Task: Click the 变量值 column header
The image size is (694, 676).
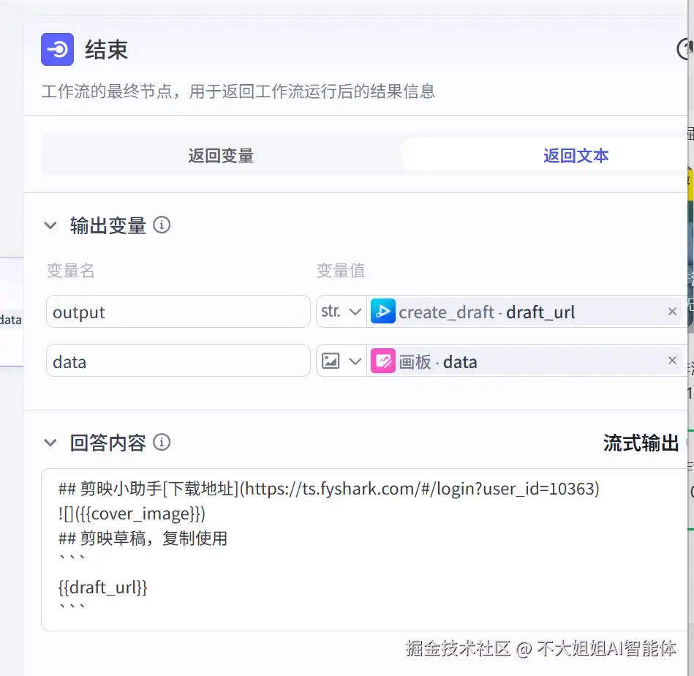Action: 341,271
